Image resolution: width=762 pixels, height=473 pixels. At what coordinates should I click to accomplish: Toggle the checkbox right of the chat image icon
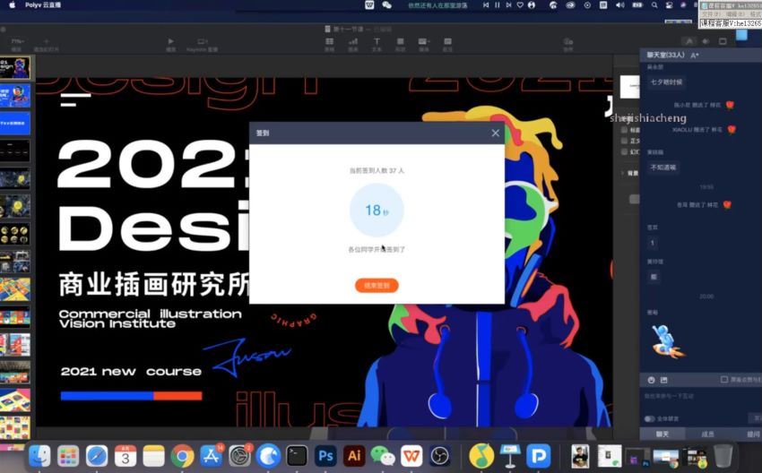click(x=724, y=379)
